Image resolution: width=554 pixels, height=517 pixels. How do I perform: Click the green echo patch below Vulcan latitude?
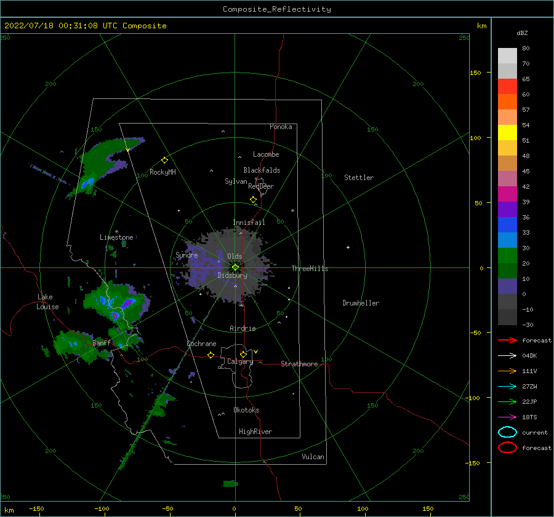click(x=230, y=483)
